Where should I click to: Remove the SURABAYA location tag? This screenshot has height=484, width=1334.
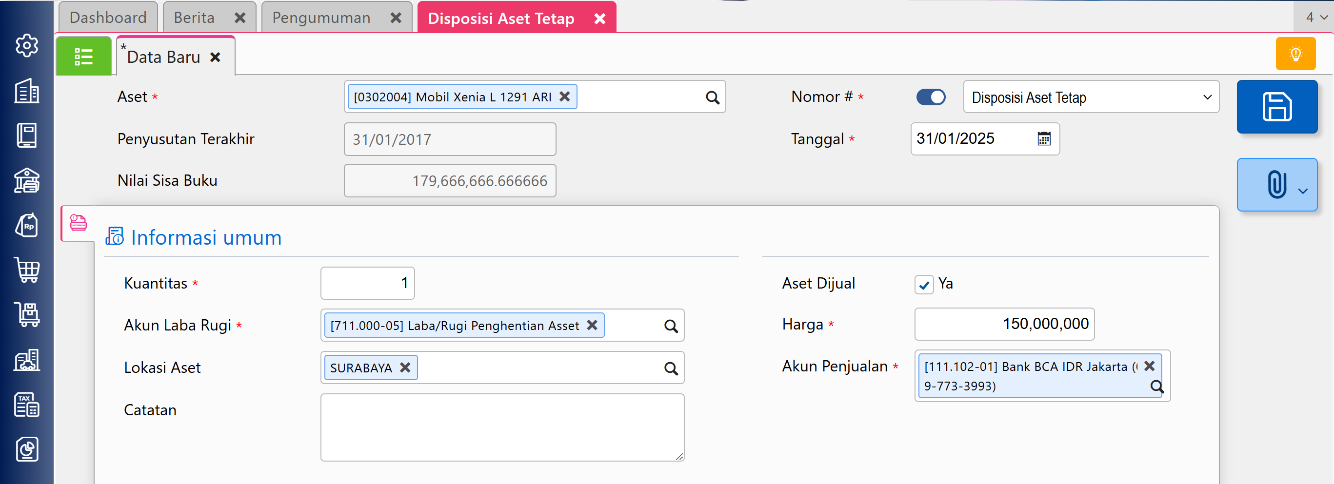click(x=405, y=368)
